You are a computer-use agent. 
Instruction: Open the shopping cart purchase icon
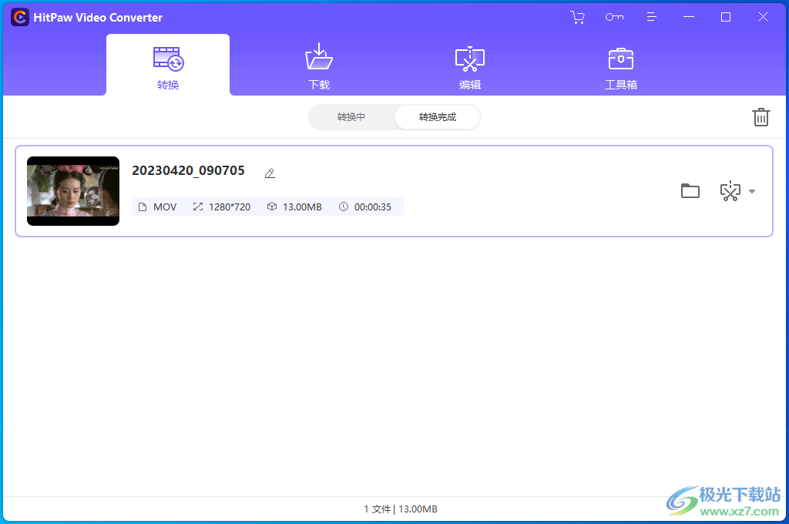(x=577, y=16)
